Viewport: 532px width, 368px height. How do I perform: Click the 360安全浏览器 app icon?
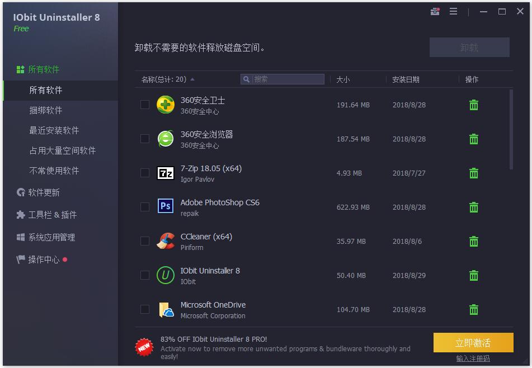166,139
